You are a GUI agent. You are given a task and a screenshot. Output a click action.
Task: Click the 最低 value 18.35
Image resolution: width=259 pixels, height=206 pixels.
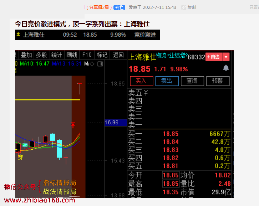click(x=171, y=192)
